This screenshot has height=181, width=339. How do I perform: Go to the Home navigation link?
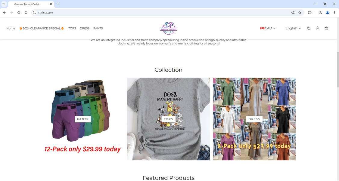[11, 28]
